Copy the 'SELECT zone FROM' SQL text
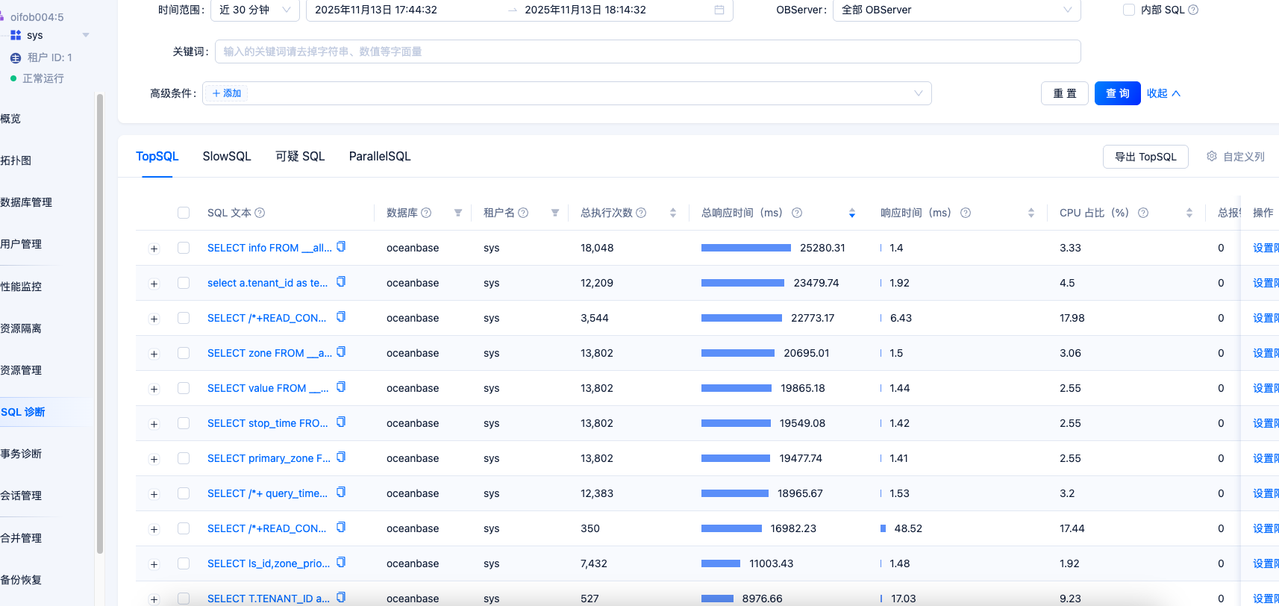 coord(341,352)
